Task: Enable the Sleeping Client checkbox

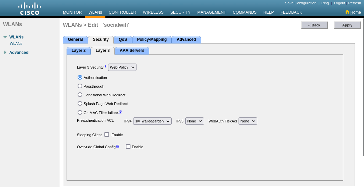Action: pyautogui.click(x=107, y=134)
